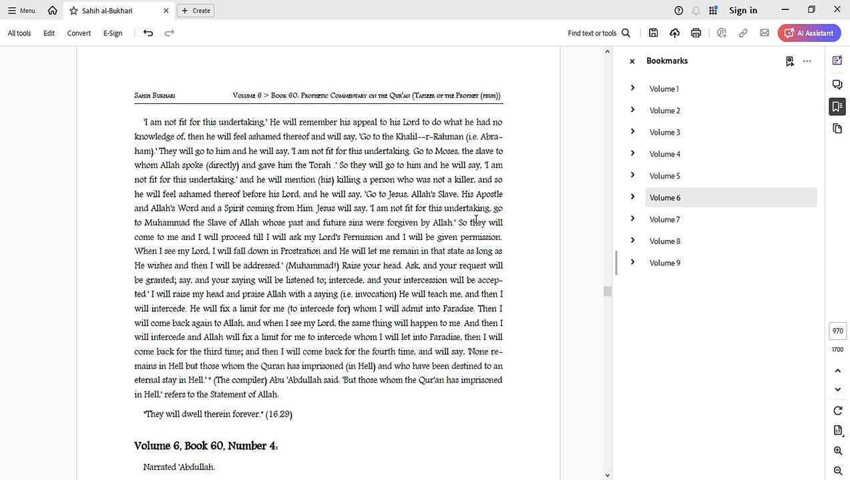Go to next page down arrow
Image resolution: width=850 pixels, height=480 pixels.
click(x=838, y=389)
